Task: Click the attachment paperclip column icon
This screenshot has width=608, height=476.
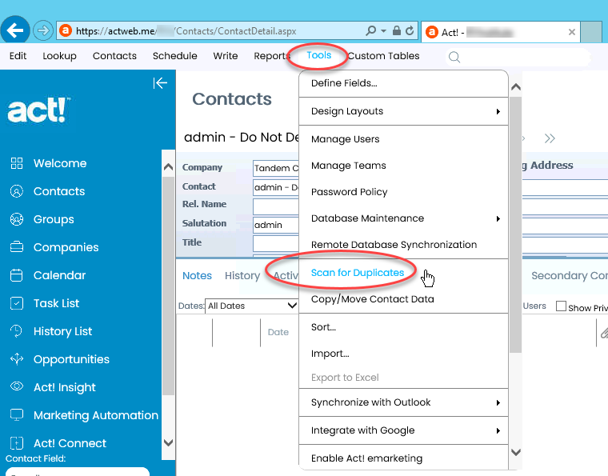Action: click(x=604, y=333)
